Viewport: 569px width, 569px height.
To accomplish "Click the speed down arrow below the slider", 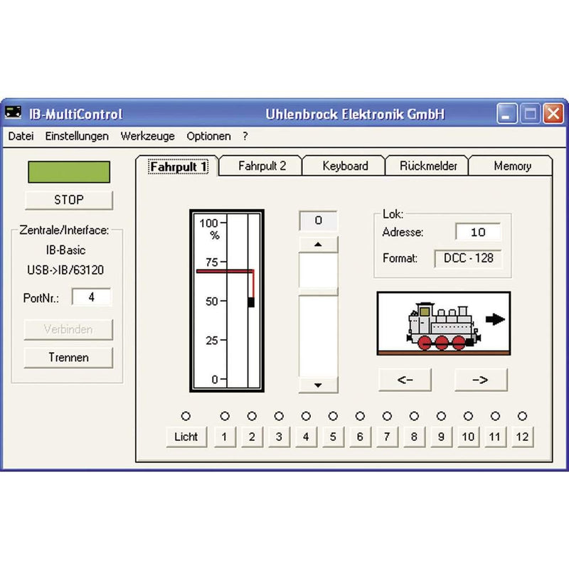I will [x=318, y=385].
